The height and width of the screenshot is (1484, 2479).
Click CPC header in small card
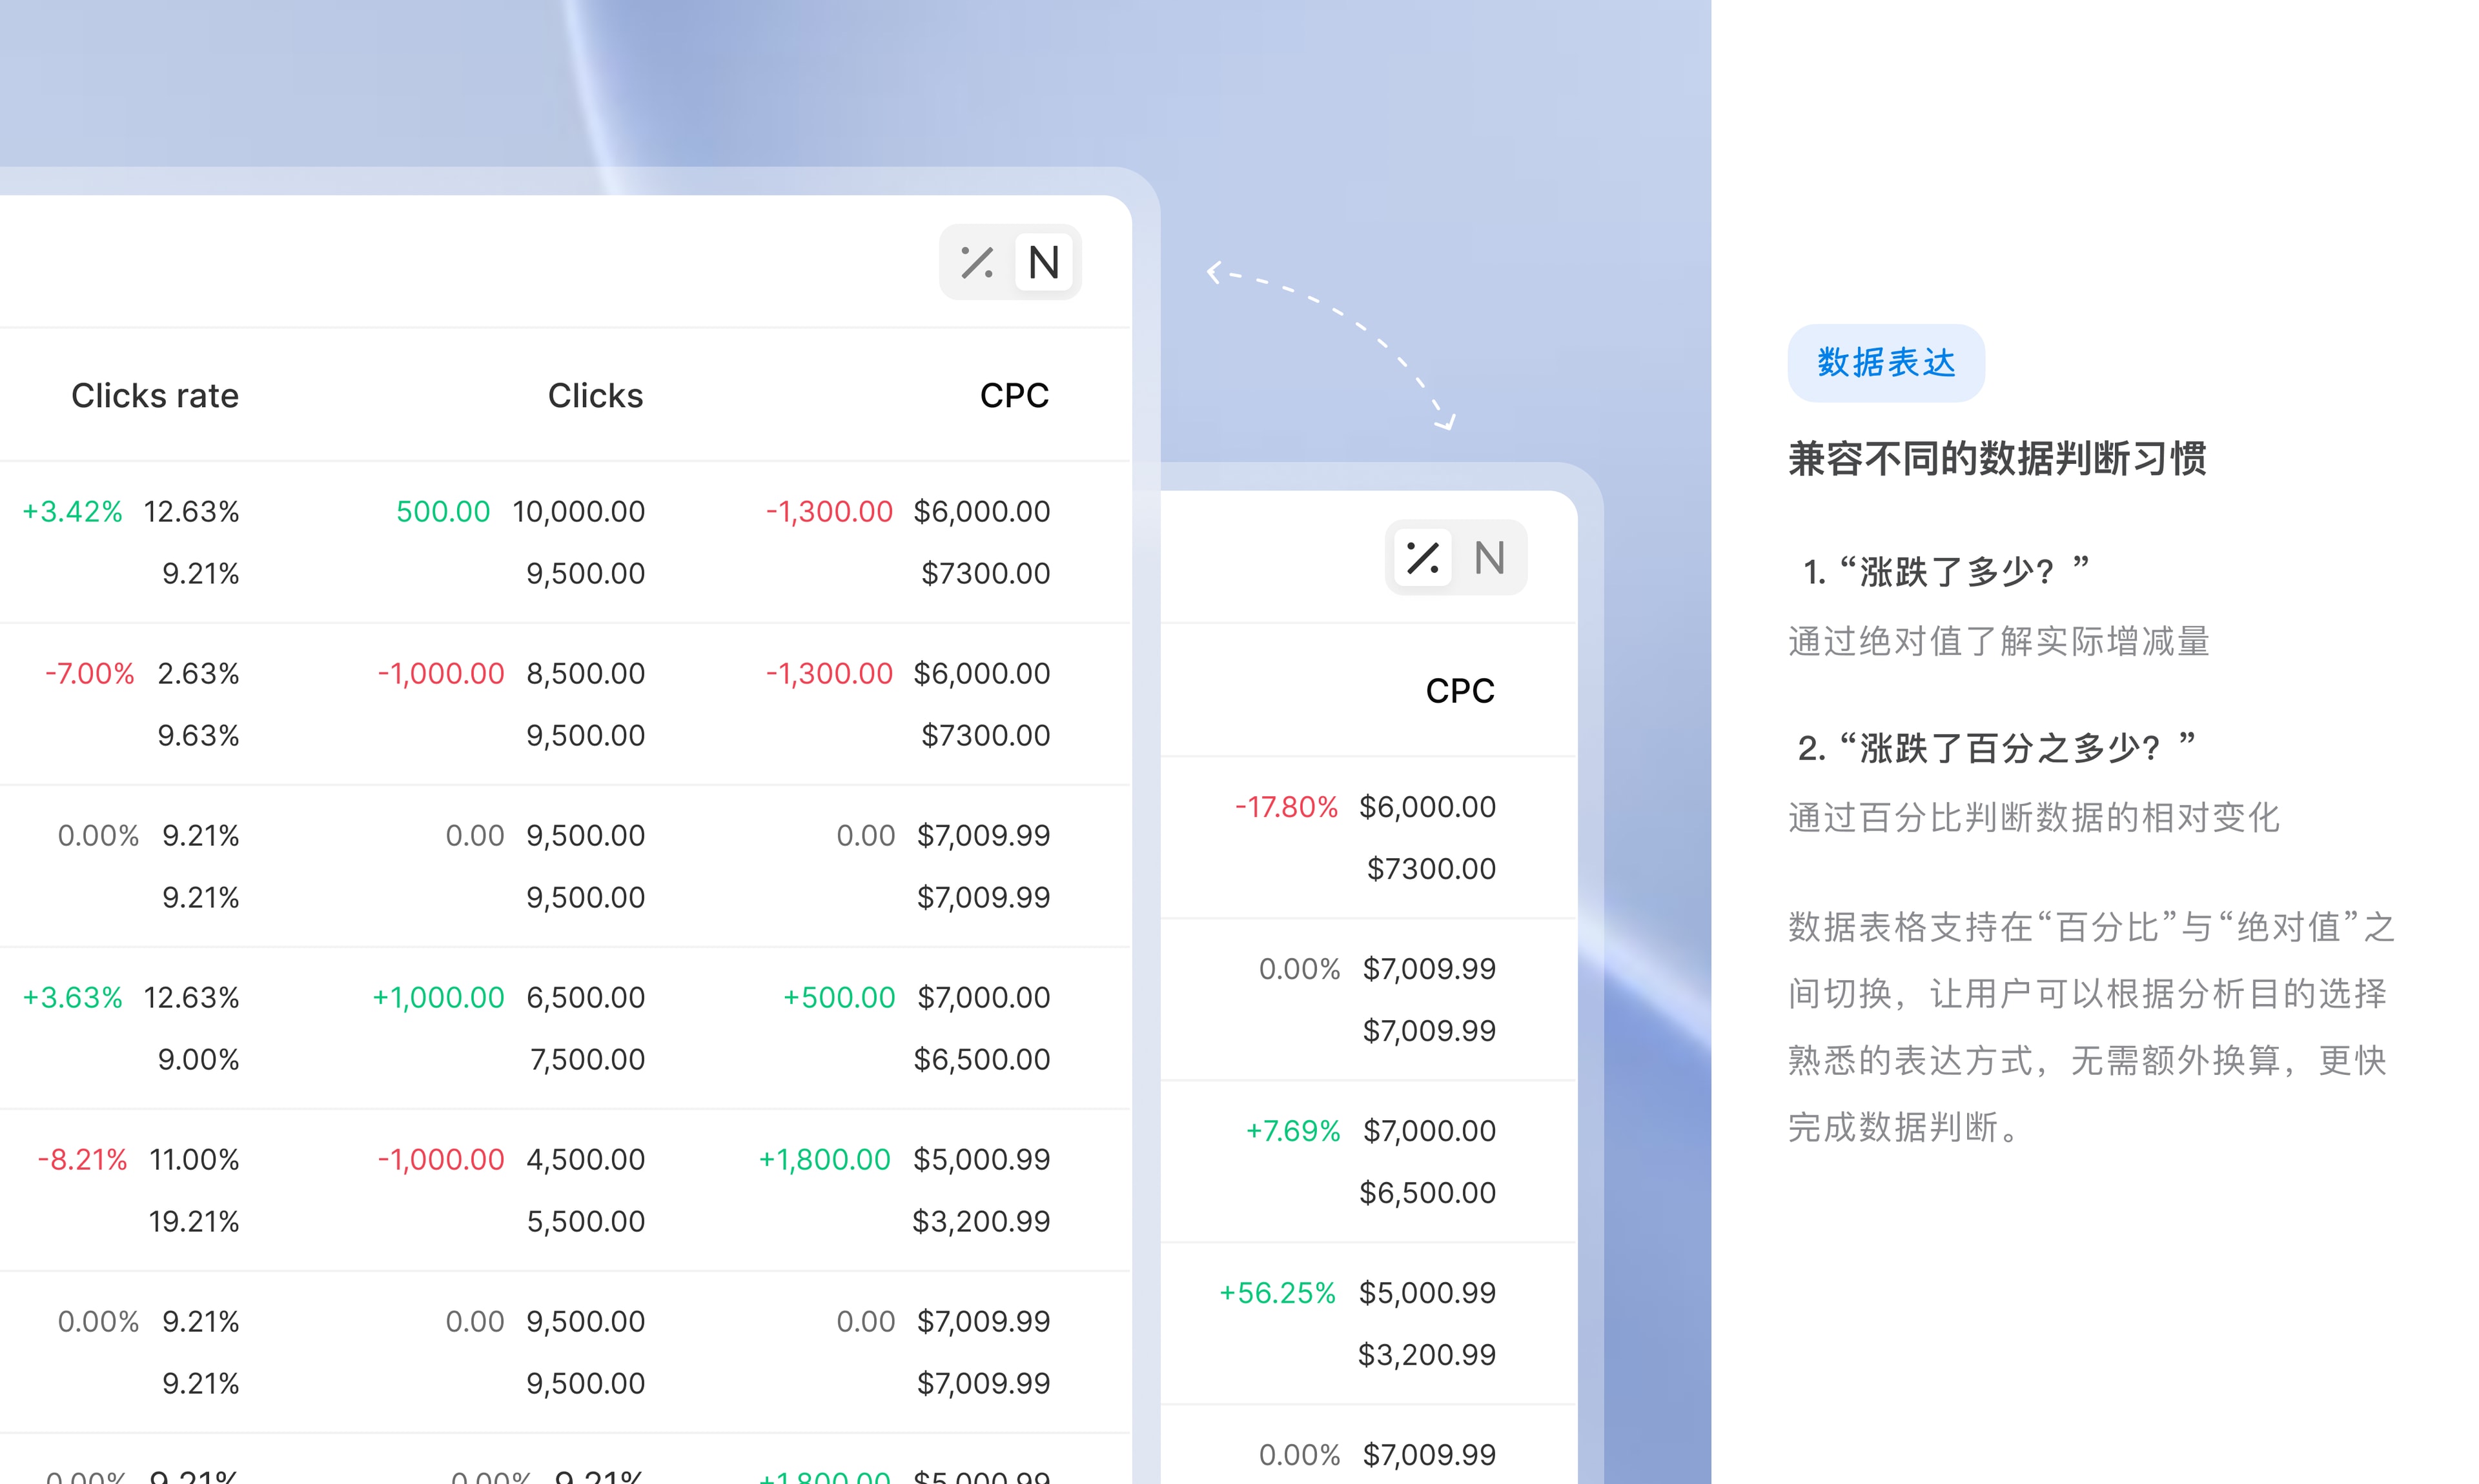point(1460,690)
